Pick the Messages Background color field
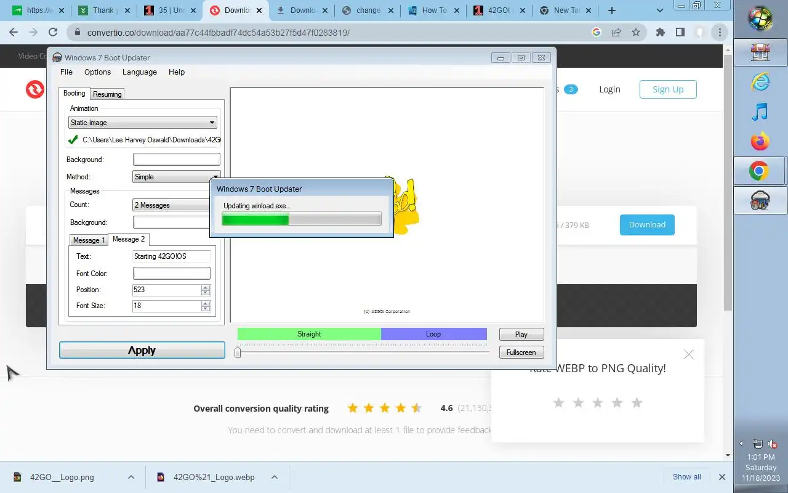The image size is (788, 493). pos(172,222)
